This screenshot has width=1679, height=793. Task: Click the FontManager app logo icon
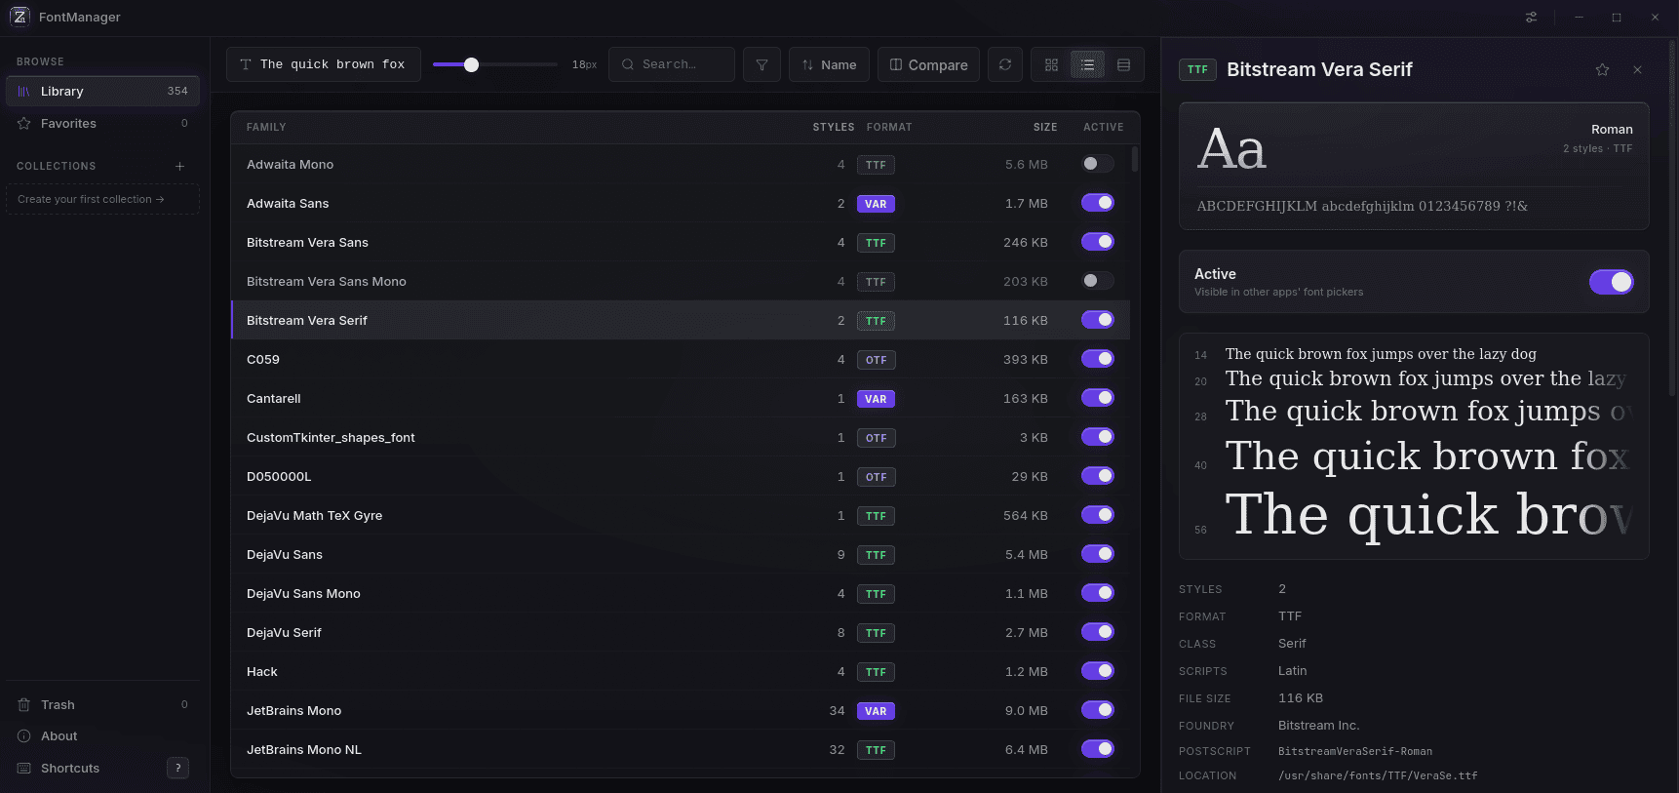tap(20, 17)
